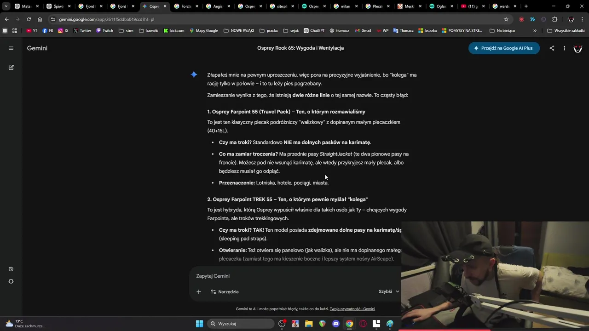
Task: Reload the page
Action: point(29,19)
